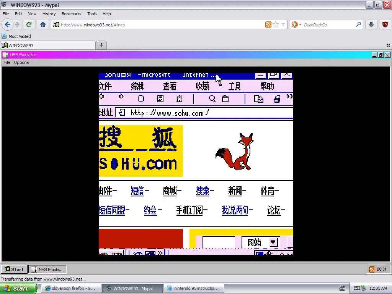Click the 约会 link on Sohu page
Image resolution: width=392 pixels, height=294 pixels.
tap(150, 210)
